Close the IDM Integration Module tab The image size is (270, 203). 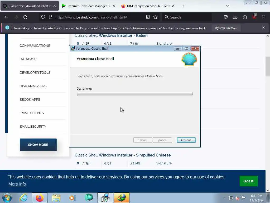pos(173,6)
